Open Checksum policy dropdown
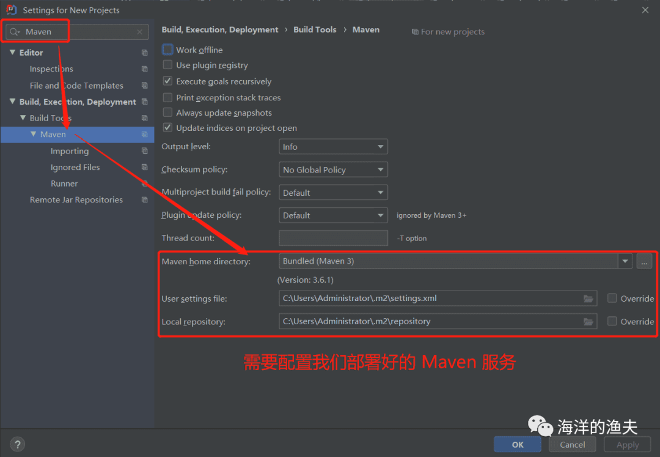The height and width of the screenshot is (457, 660). point(333,169)
